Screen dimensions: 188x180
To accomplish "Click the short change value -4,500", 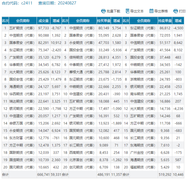I will tap(178, 28).
